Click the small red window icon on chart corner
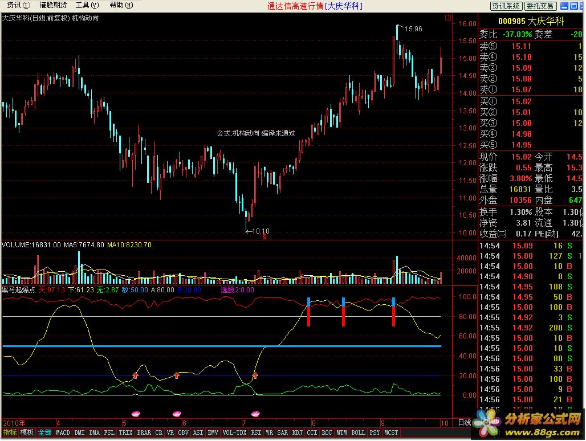 coord(447,18)
